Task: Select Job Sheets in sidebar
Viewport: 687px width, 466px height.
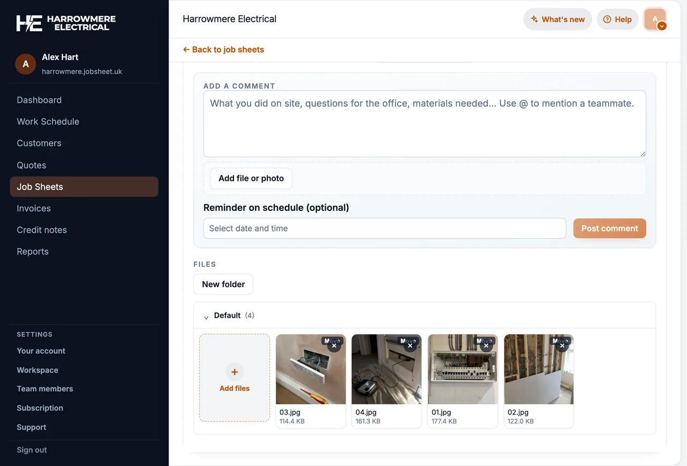Action: (x=84, y=187)
